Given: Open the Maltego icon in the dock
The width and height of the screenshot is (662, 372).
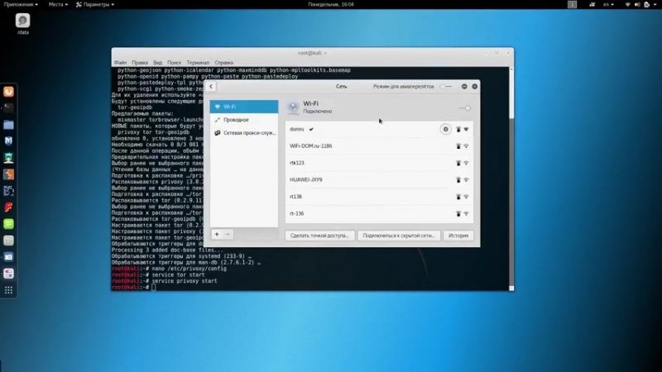Looking at the screenshot, I should [8, 191].
